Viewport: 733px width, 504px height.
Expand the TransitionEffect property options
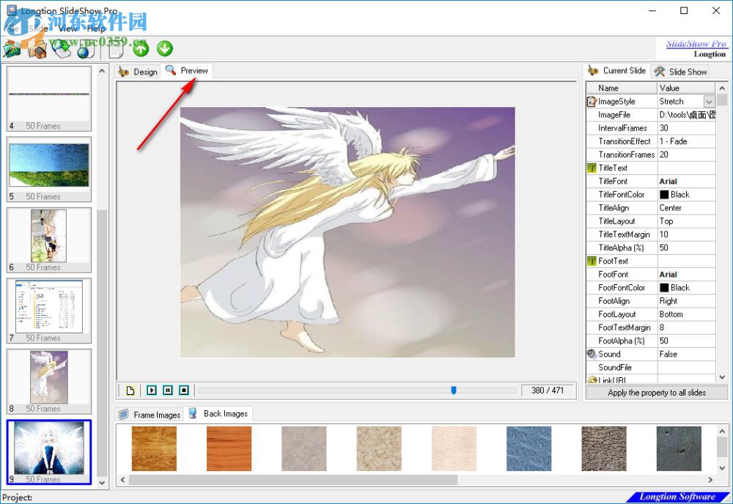[x=686, y=141]
